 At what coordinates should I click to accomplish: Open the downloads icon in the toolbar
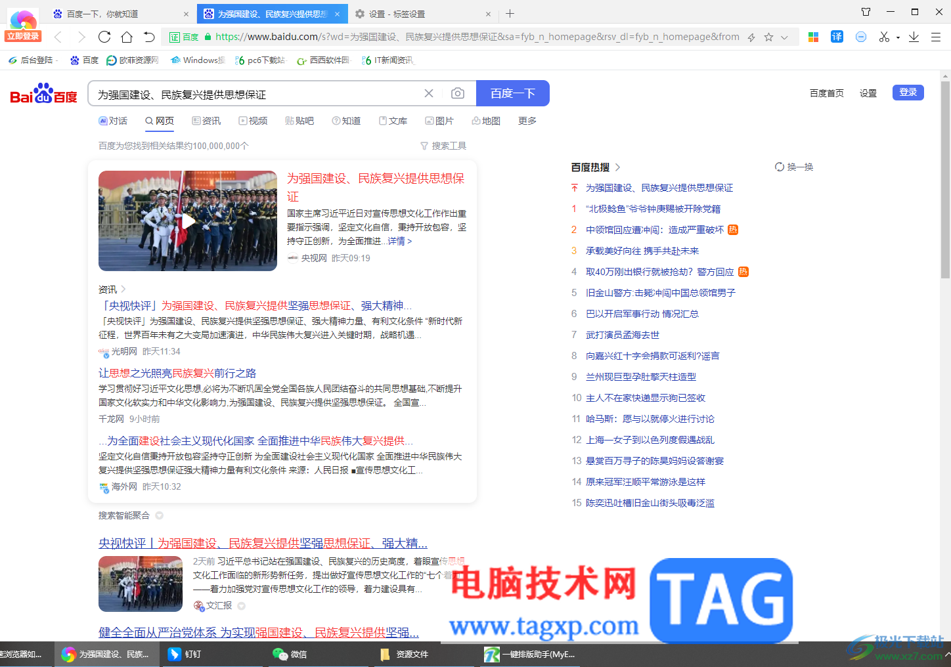914,37
